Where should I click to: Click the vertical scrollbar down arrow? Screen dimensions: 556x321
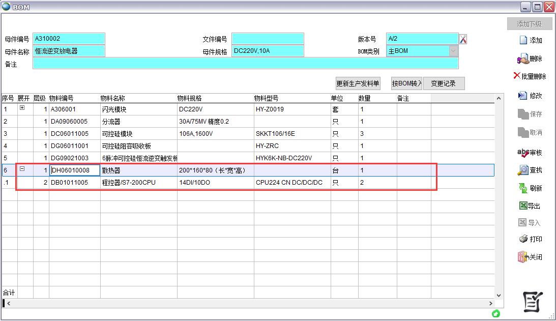point(499,295)
